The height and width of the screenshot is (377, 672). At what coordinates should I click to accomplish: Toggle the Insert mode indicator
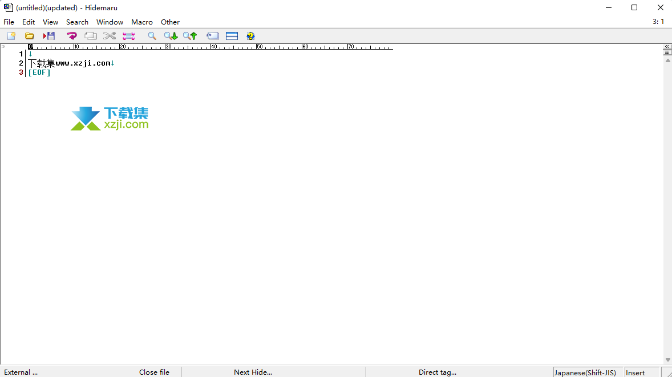pos(642,372)
